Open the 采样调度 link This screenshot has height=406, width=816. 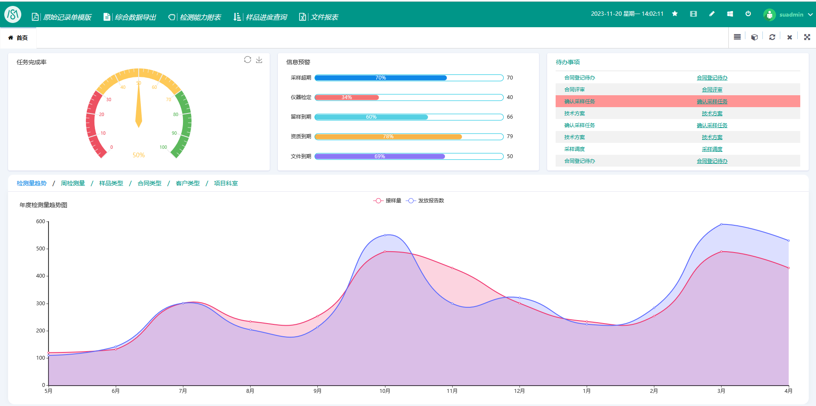[712, 149]
